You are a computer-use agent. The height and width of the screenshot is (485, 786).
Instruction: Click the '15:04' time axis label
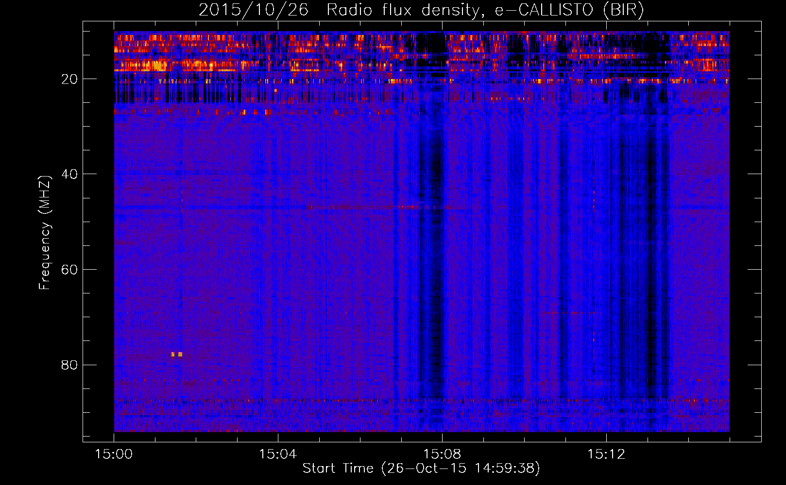(x=278, y=454)
